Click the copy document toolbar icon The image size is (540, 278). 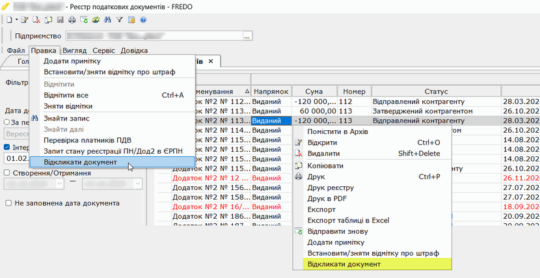pyautogui.click(x=48, y=20)
